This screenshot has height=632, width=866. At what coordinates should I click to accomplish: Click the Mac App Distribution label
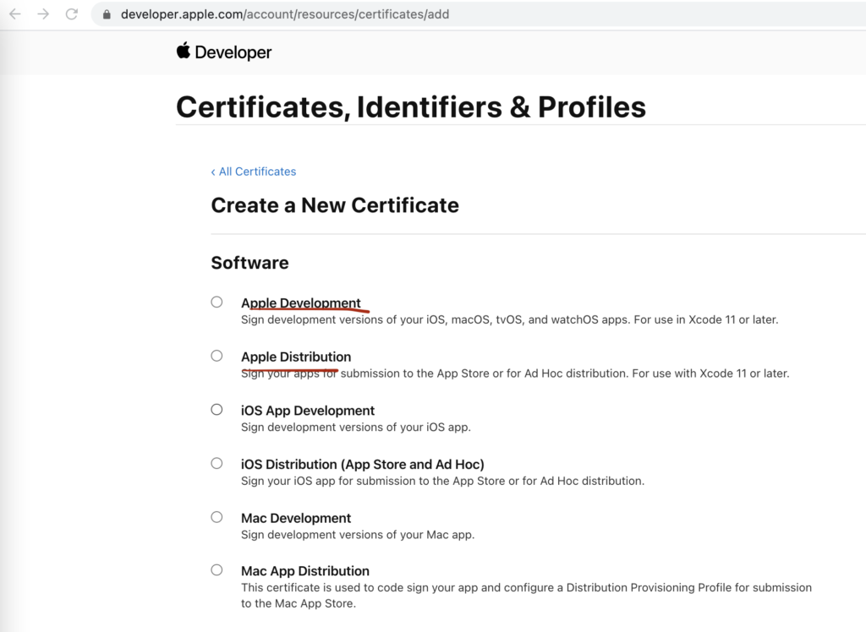tap(304, 570)
